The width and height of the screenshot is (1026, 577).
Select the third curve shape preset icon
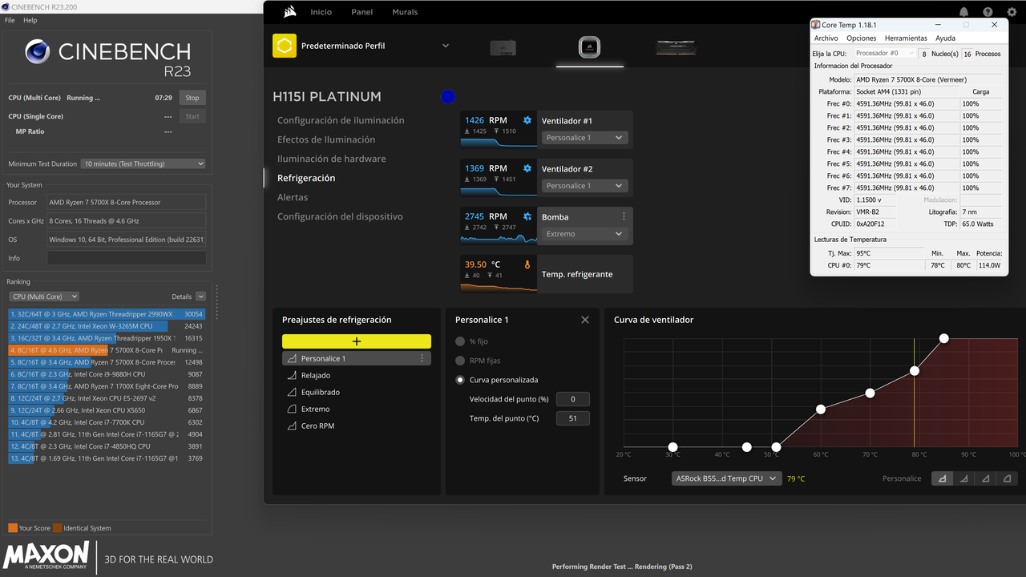point(985,478)
